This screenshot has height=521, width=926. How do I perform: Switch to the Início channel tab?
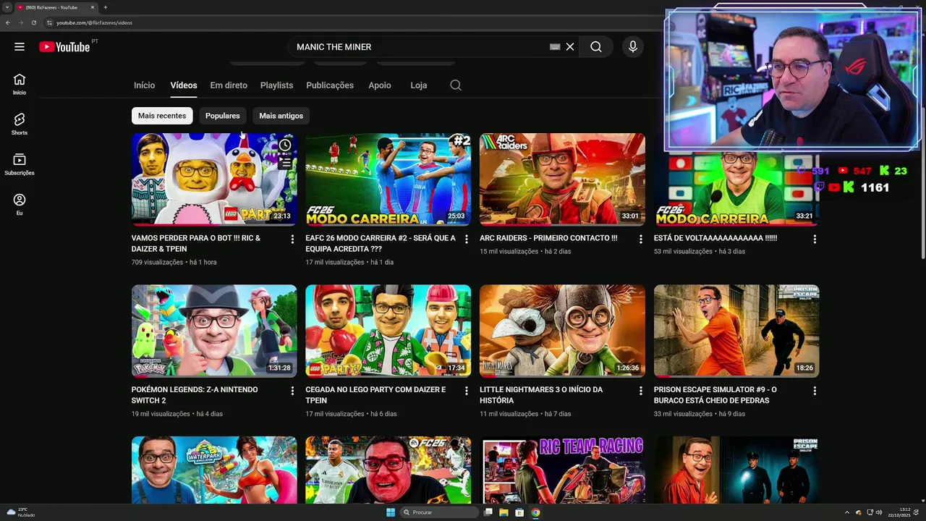coord(144,85)
